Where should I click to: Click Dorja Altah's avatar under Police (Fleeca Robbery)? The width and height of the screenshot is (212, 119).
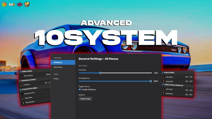[x=163, y=93]
